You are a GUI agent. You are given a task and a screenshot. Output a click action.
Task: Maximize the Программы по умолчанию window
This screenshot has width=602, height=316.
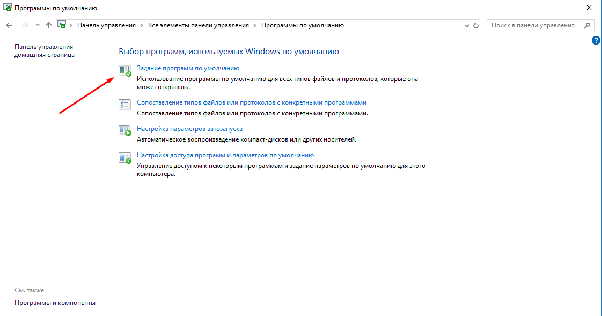[564, 8]
